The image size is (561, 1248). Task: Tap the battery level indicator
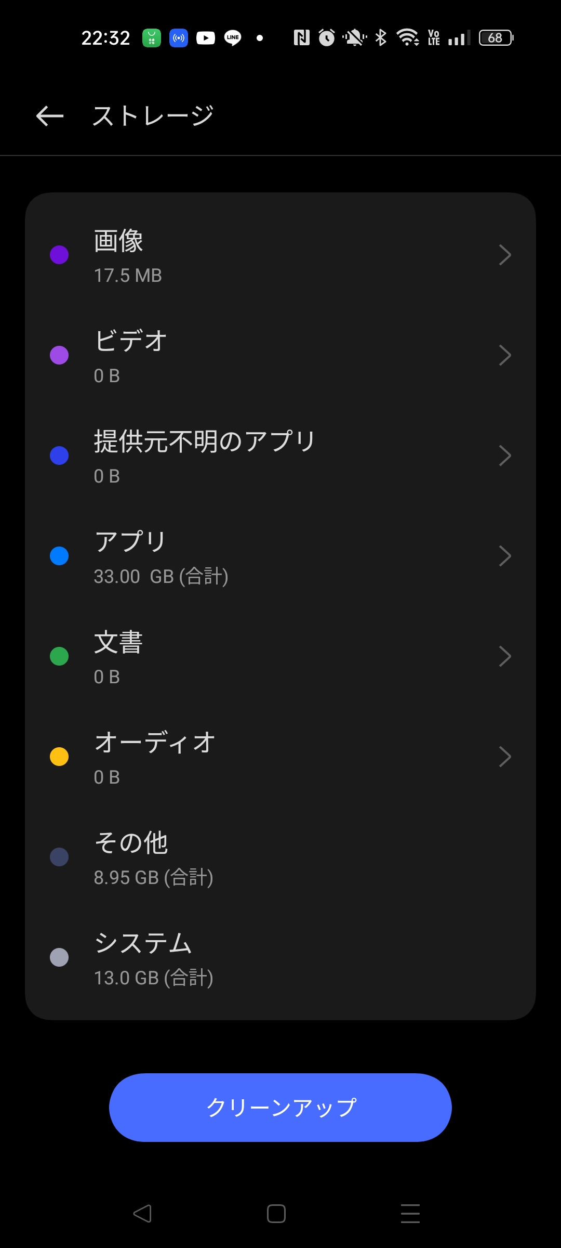click(496, 38)
